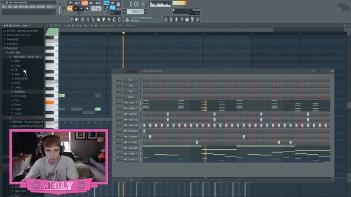Mute the Snare channel
This screenshot has height=197, width=351.
[114, 97]
